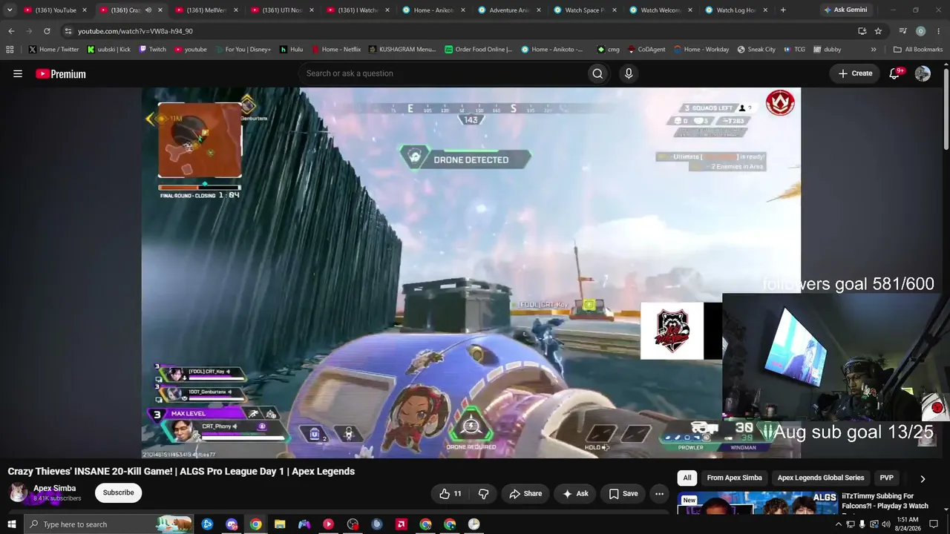The width and height of the screenshot is (950, 534).
Task: Click the Create button
Action: point(855,73)
